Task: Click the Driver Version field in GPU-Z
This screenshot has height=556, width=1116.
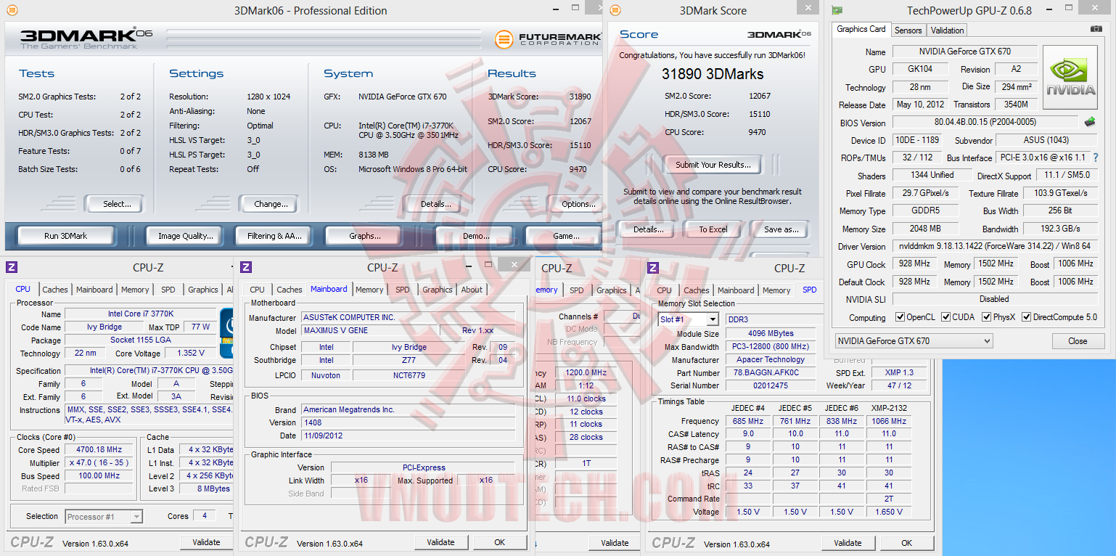Action: click(993, 246)
